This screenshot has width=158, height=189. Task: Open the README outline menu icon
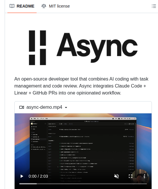click(x=154, y=6)
